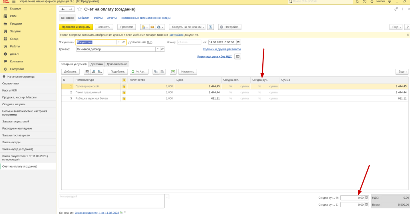Click the Записать button
The width and height of the screenshot is (410, 214).
104,27
